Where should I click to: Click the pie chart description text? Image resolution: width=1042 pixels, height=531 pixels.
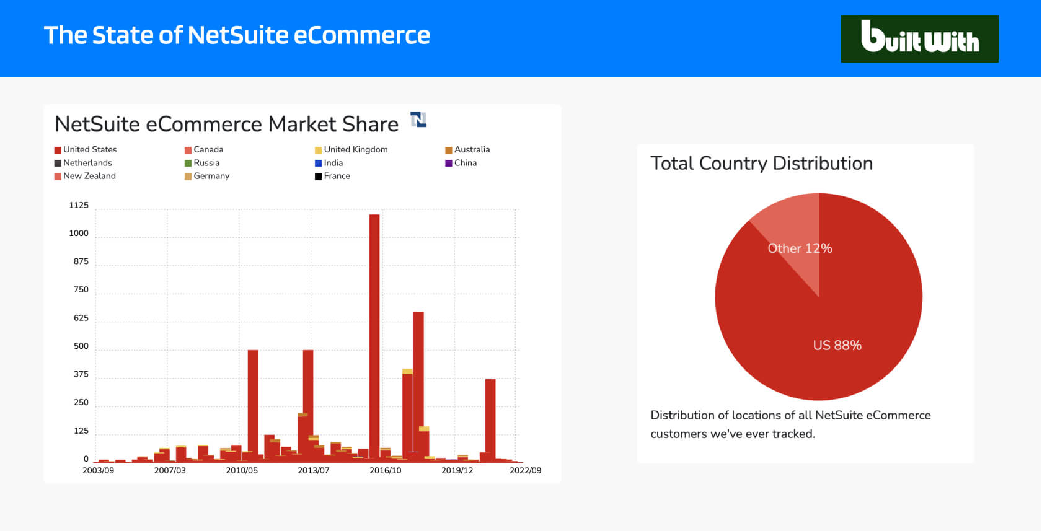point(790,424)
